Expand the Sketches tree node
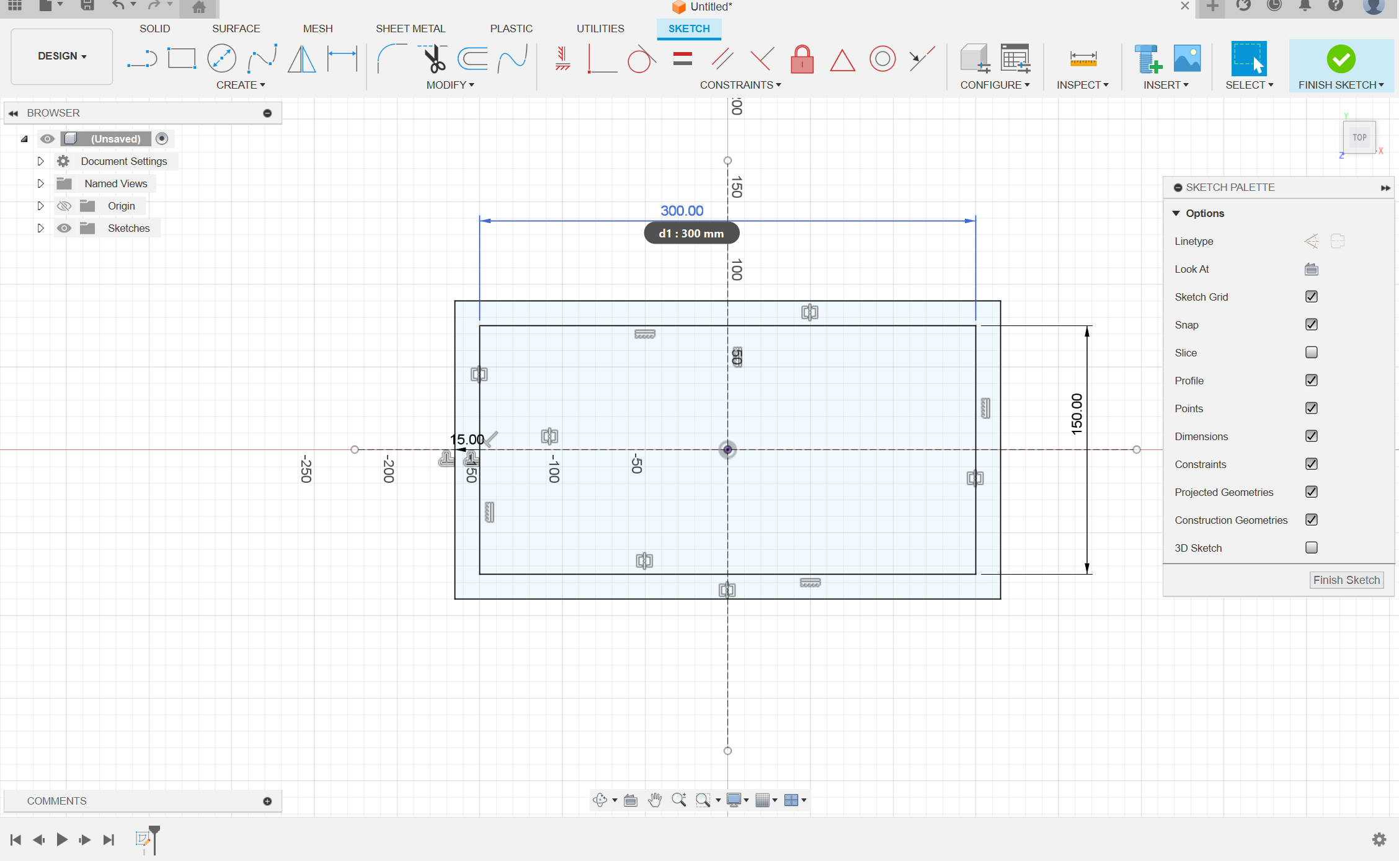The image size is (1399, 861). [x=40, y=228]
